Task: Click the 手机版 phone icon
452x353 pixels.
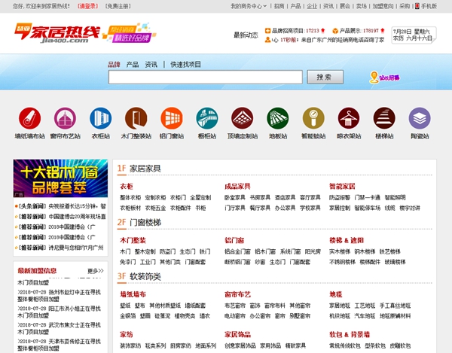Action: tap(417, 6)
